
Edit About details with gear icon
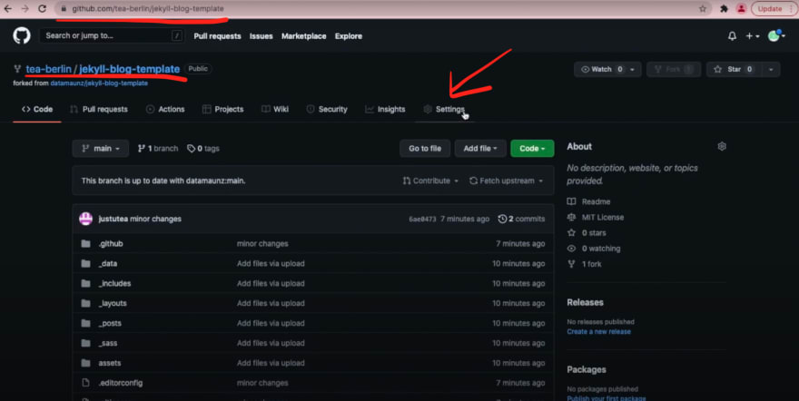point(722,147)
